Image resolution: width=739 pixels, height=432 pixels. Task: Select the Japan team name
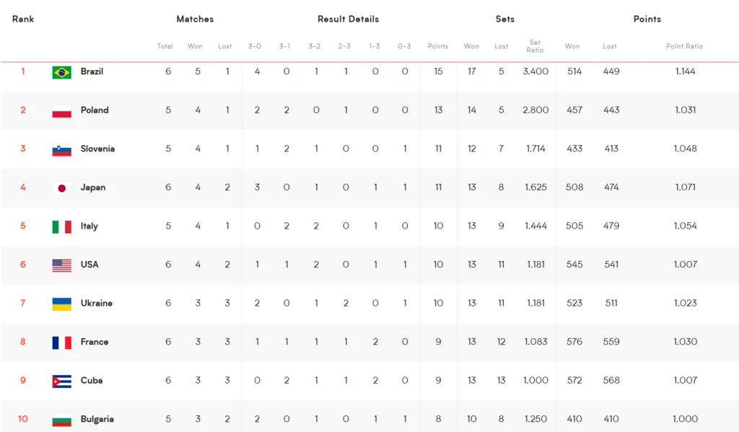[93, 188]
